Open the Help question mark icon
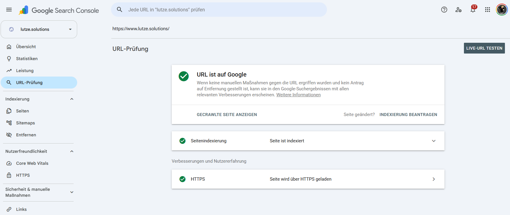 point(444,10)
